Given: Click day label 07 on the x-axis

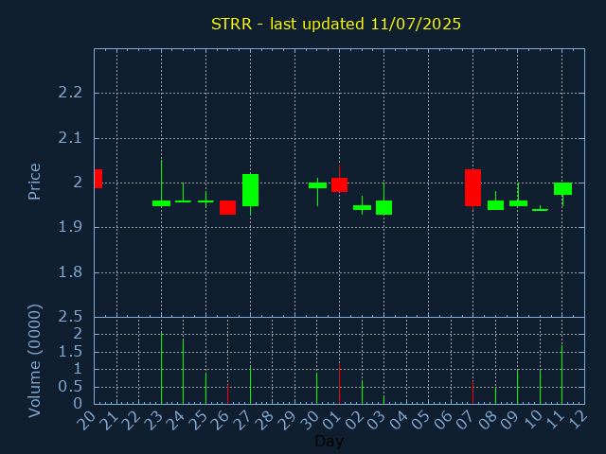Looking at the screenshot, I should click(x=465, y=420).
